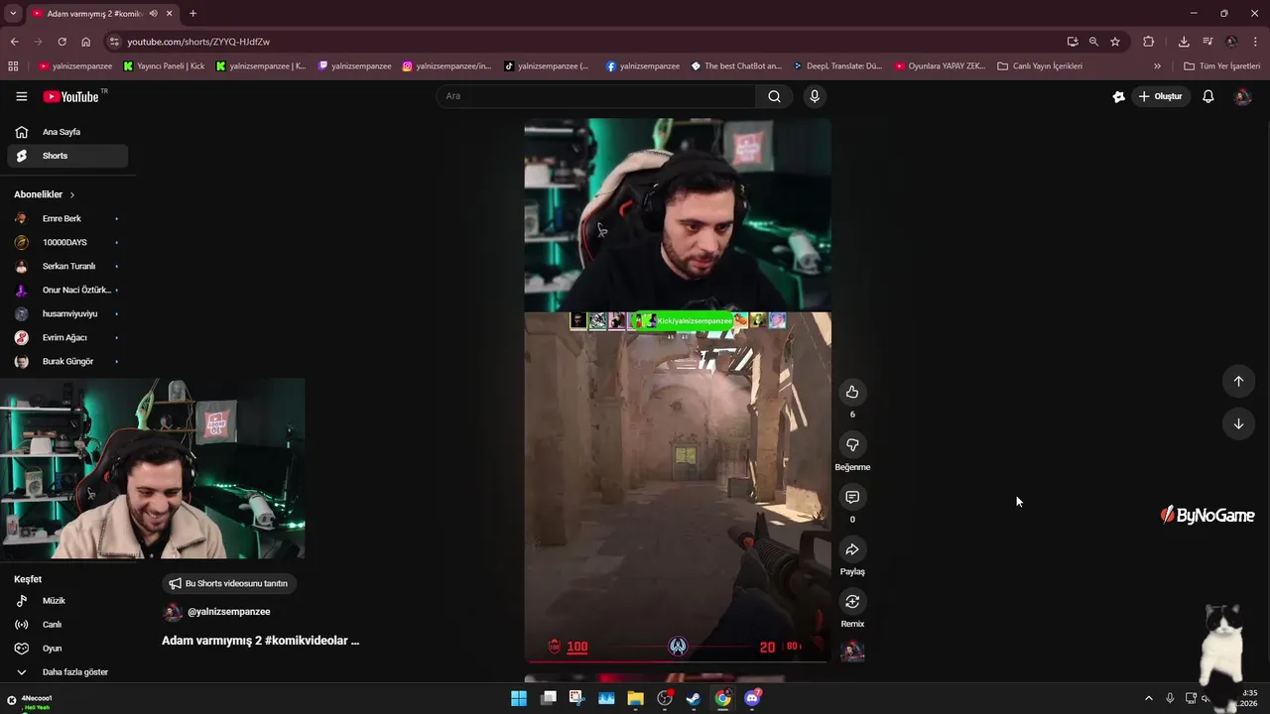1270x714 pixels.
Task: Open Müzik under Keşfet
Action: pyautogui.click(x=67, y=601)
